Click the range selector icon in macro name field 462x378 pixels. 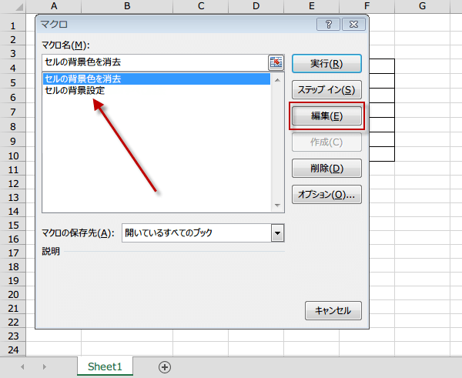276,62
